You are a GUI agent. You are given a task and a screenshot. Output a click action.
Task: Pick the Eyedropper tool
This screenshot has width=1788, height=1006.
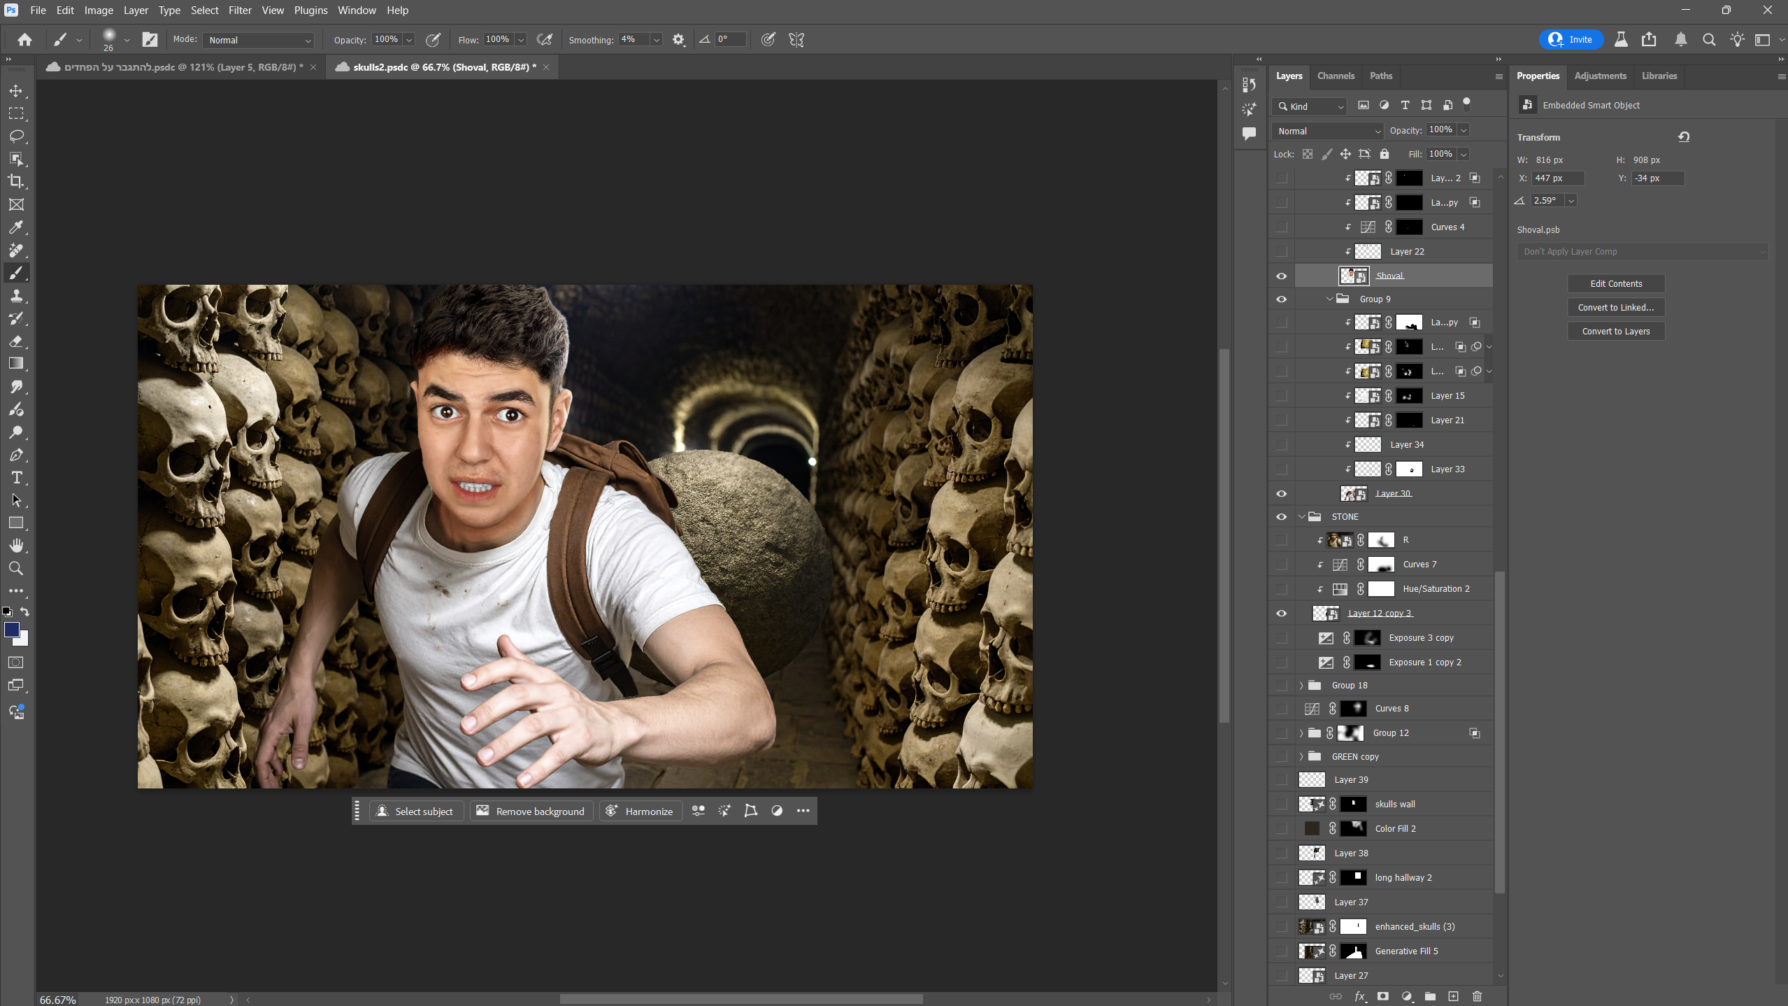pos(16,227)
